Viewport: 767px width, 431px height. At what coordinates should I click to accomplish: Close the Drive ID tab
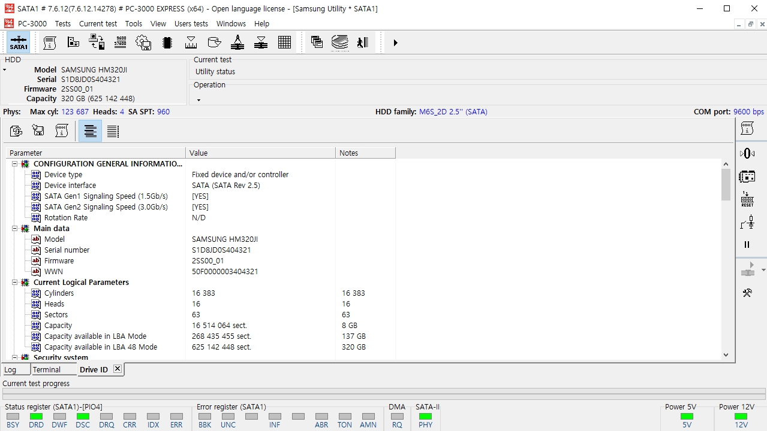point(117,369)
